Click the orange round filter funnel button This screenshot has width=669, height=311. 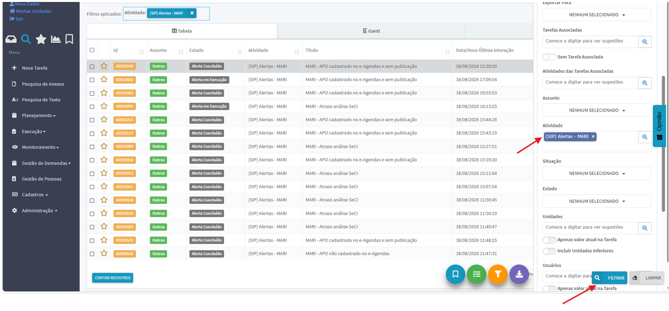498,275
